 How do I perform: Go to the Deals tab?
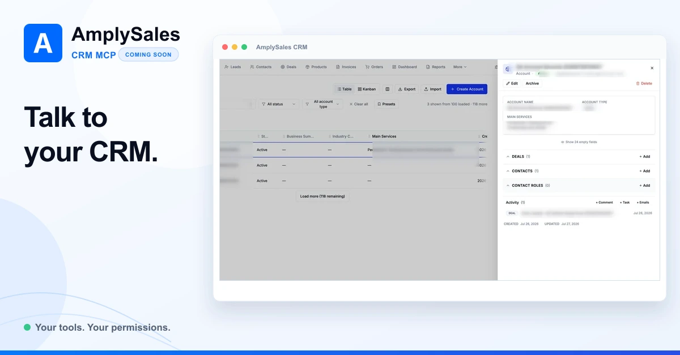288,67
